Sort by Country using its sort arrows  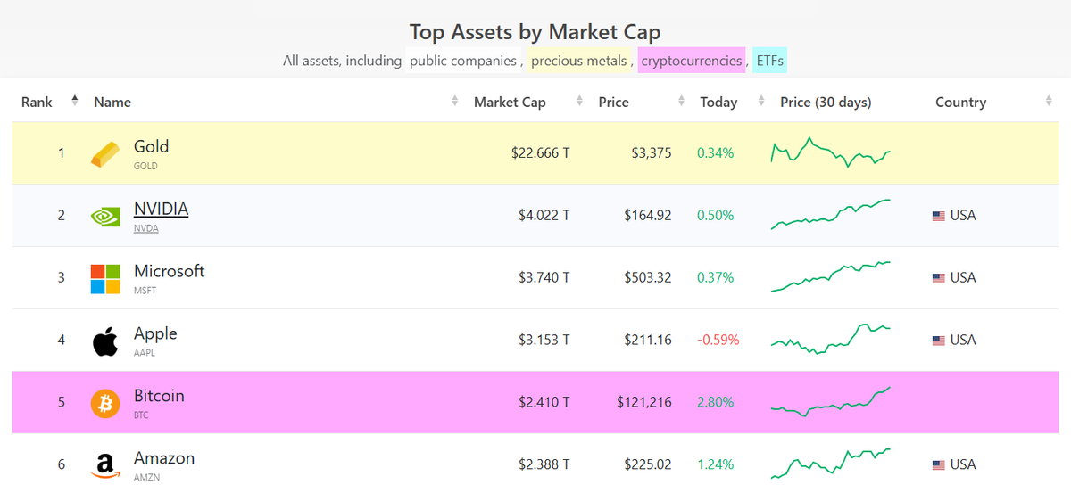1049,102
